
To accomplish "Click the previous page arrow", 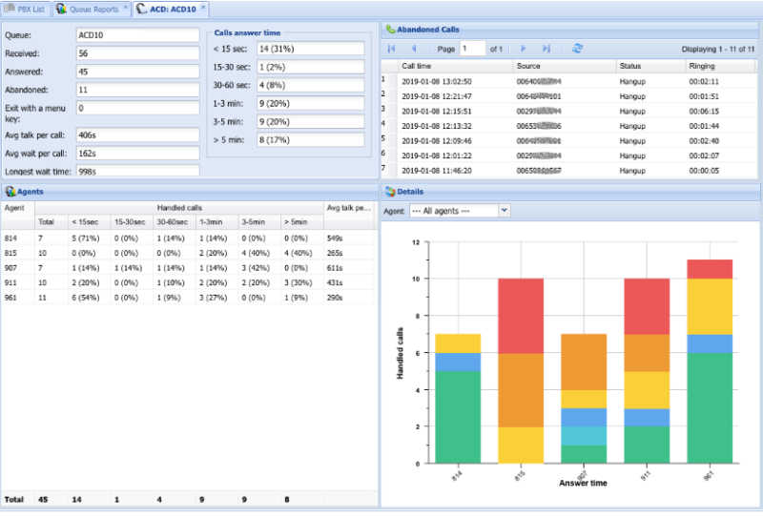I will [x=413, y=48].
